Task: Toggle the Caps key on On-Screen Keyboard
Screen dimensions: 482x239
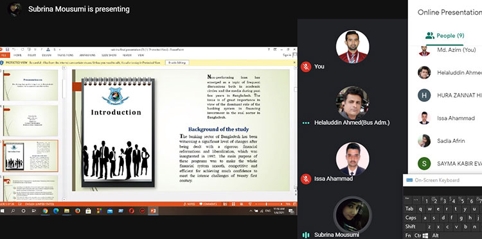Action: click(411, 218)
